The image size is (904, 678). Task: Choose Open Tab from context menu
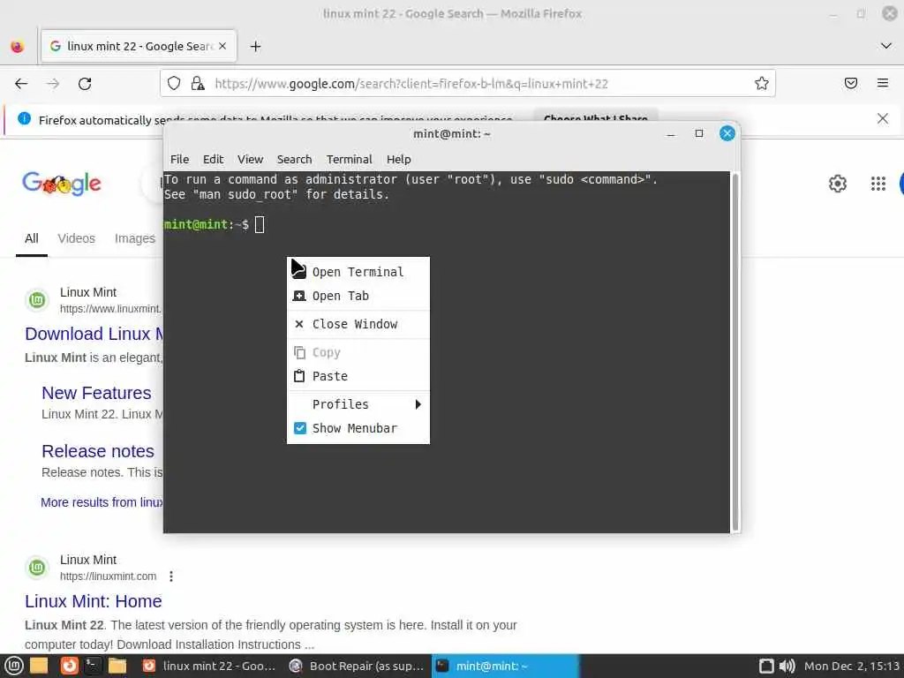(358, 296)
